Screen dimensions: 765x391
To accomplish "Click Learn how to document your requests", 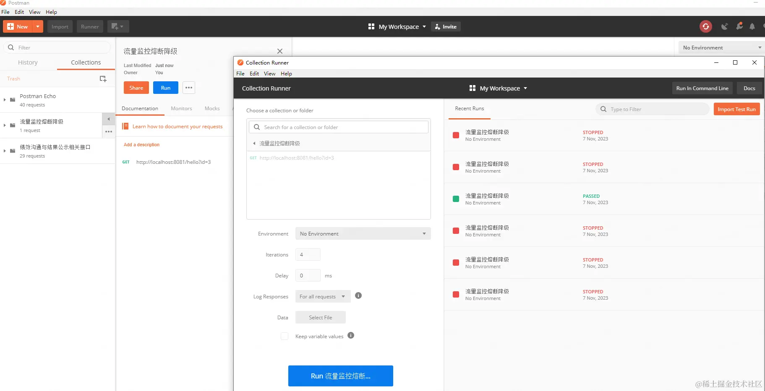I will click(x=178, y=126).
